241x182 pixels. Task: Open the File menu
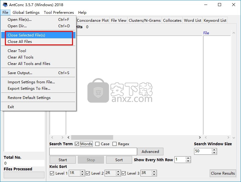click(x=6, y=13)
